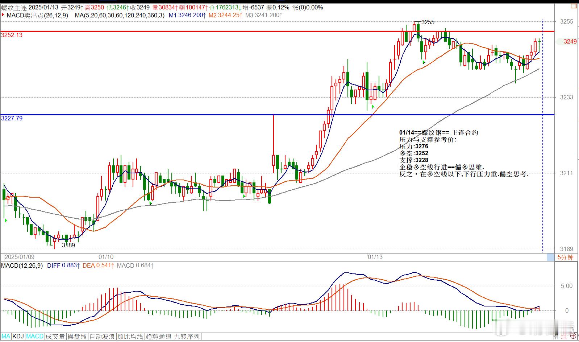
Task: Click the 01/10 date marker
Action: [x=106, y=257]
